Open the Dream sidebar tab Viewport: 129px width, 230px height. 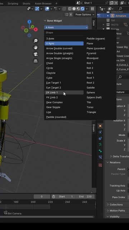[94, 128]
